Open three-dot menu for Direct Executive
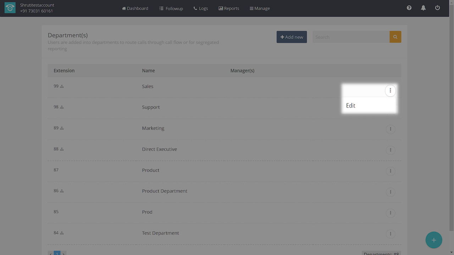This screenshot has width=454, height=255. pyautogui.click(x=390, y=150)
